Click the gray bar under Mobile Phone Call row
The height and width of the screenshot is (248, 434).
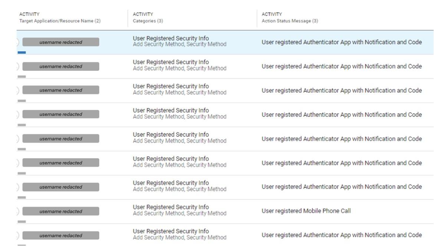click(x=22, y=222)
